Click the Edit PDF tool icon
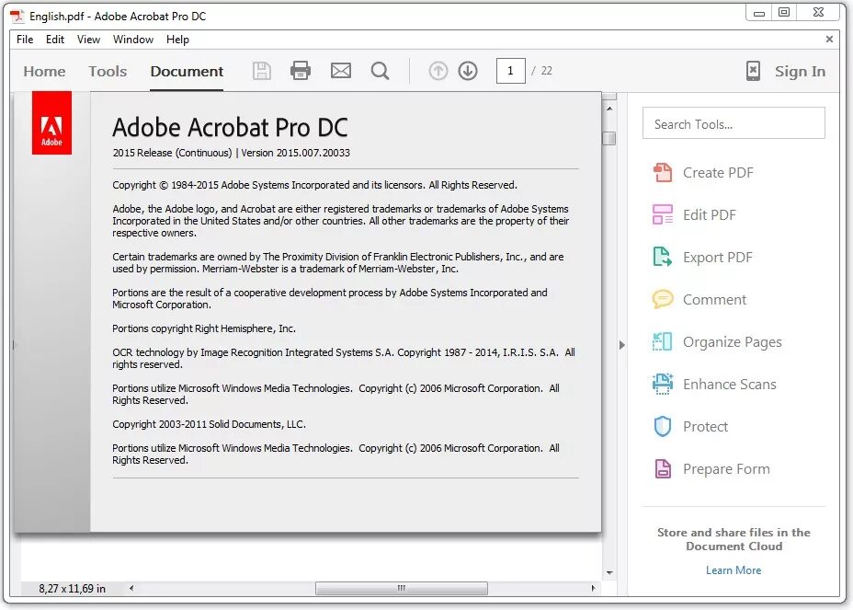853x610 pixels. click(x=663, y=214)
